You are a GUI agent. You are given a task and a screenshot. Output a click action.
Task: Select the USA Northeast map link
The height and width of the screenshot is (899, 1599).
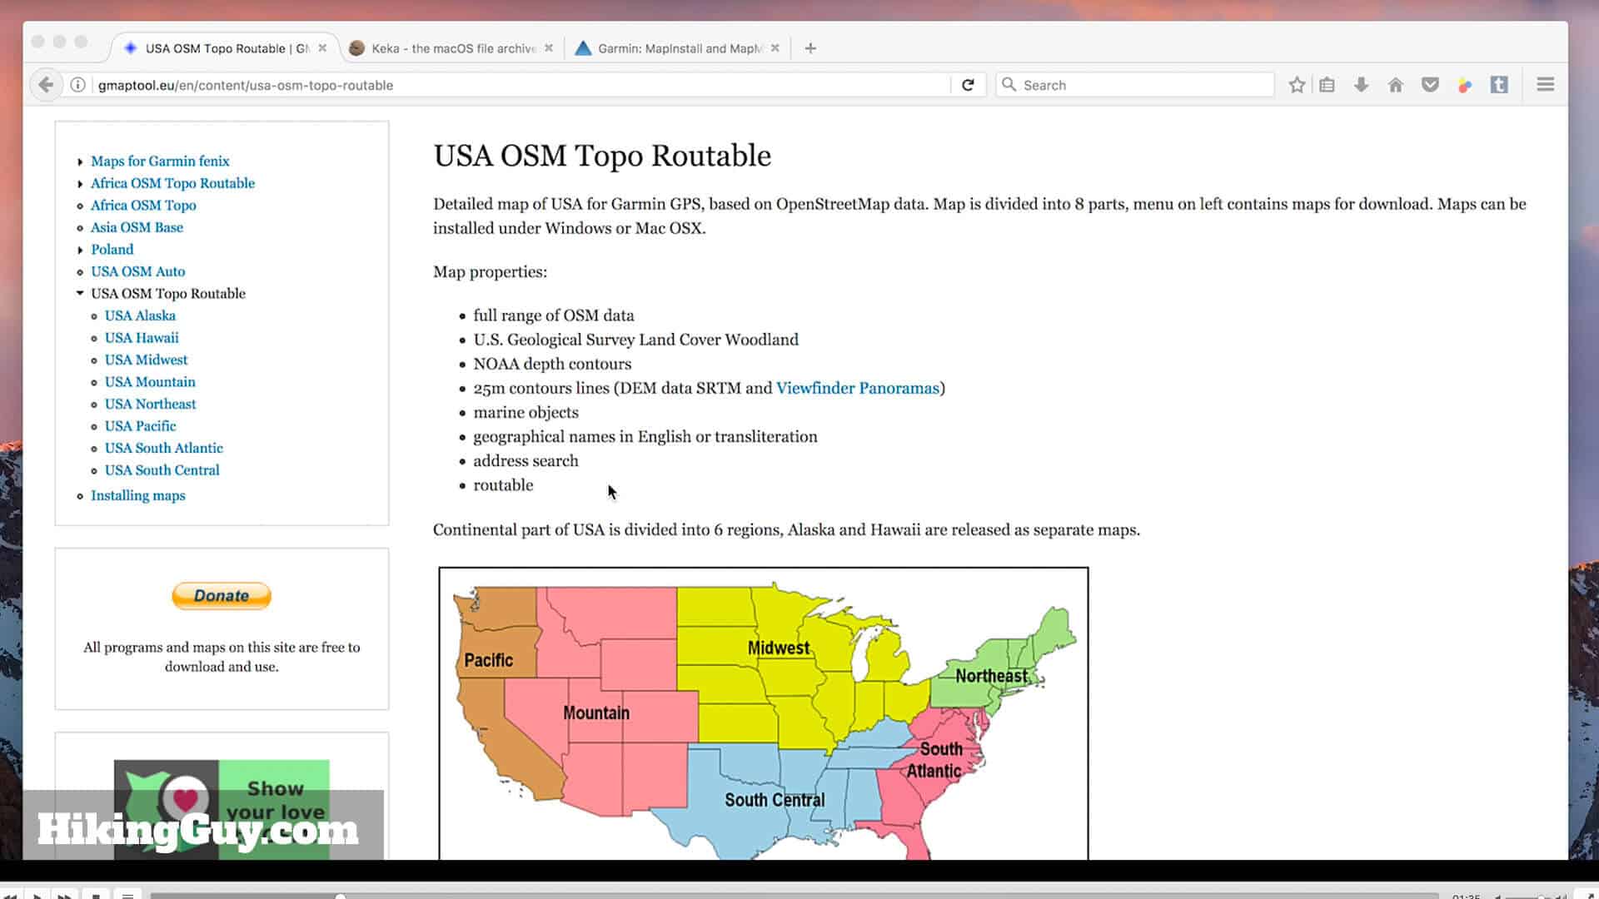[x=150, y=404]
